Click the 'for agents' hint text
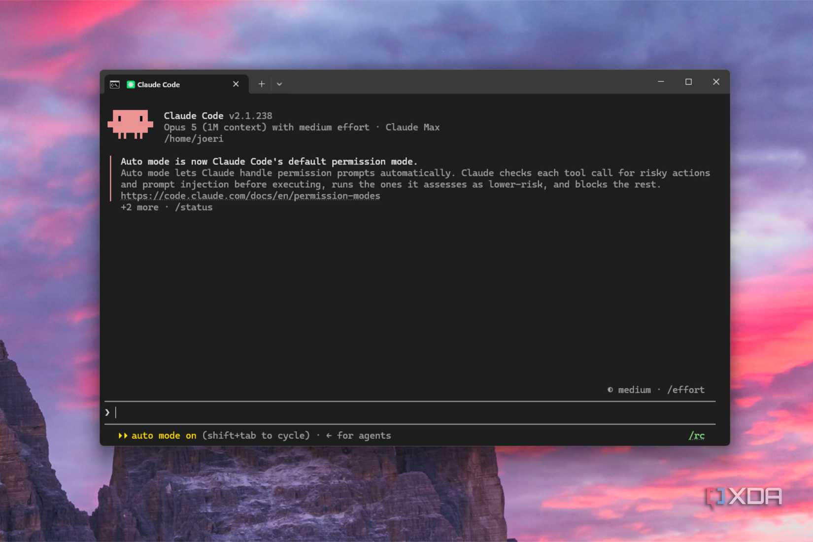Image resolution: width=813 pixels, height=542 pixels. click(x=364, y=436)
